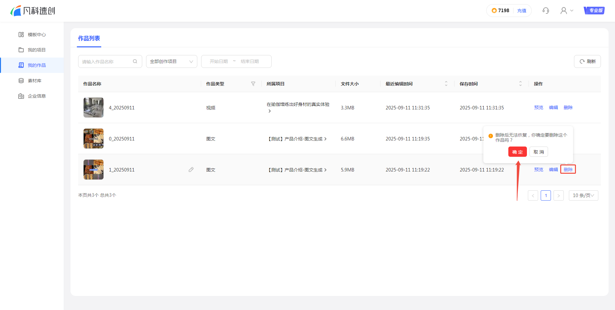Screen dimensions: 615x310
Task: Click the 专业版 badge
Action: point(594,11)
